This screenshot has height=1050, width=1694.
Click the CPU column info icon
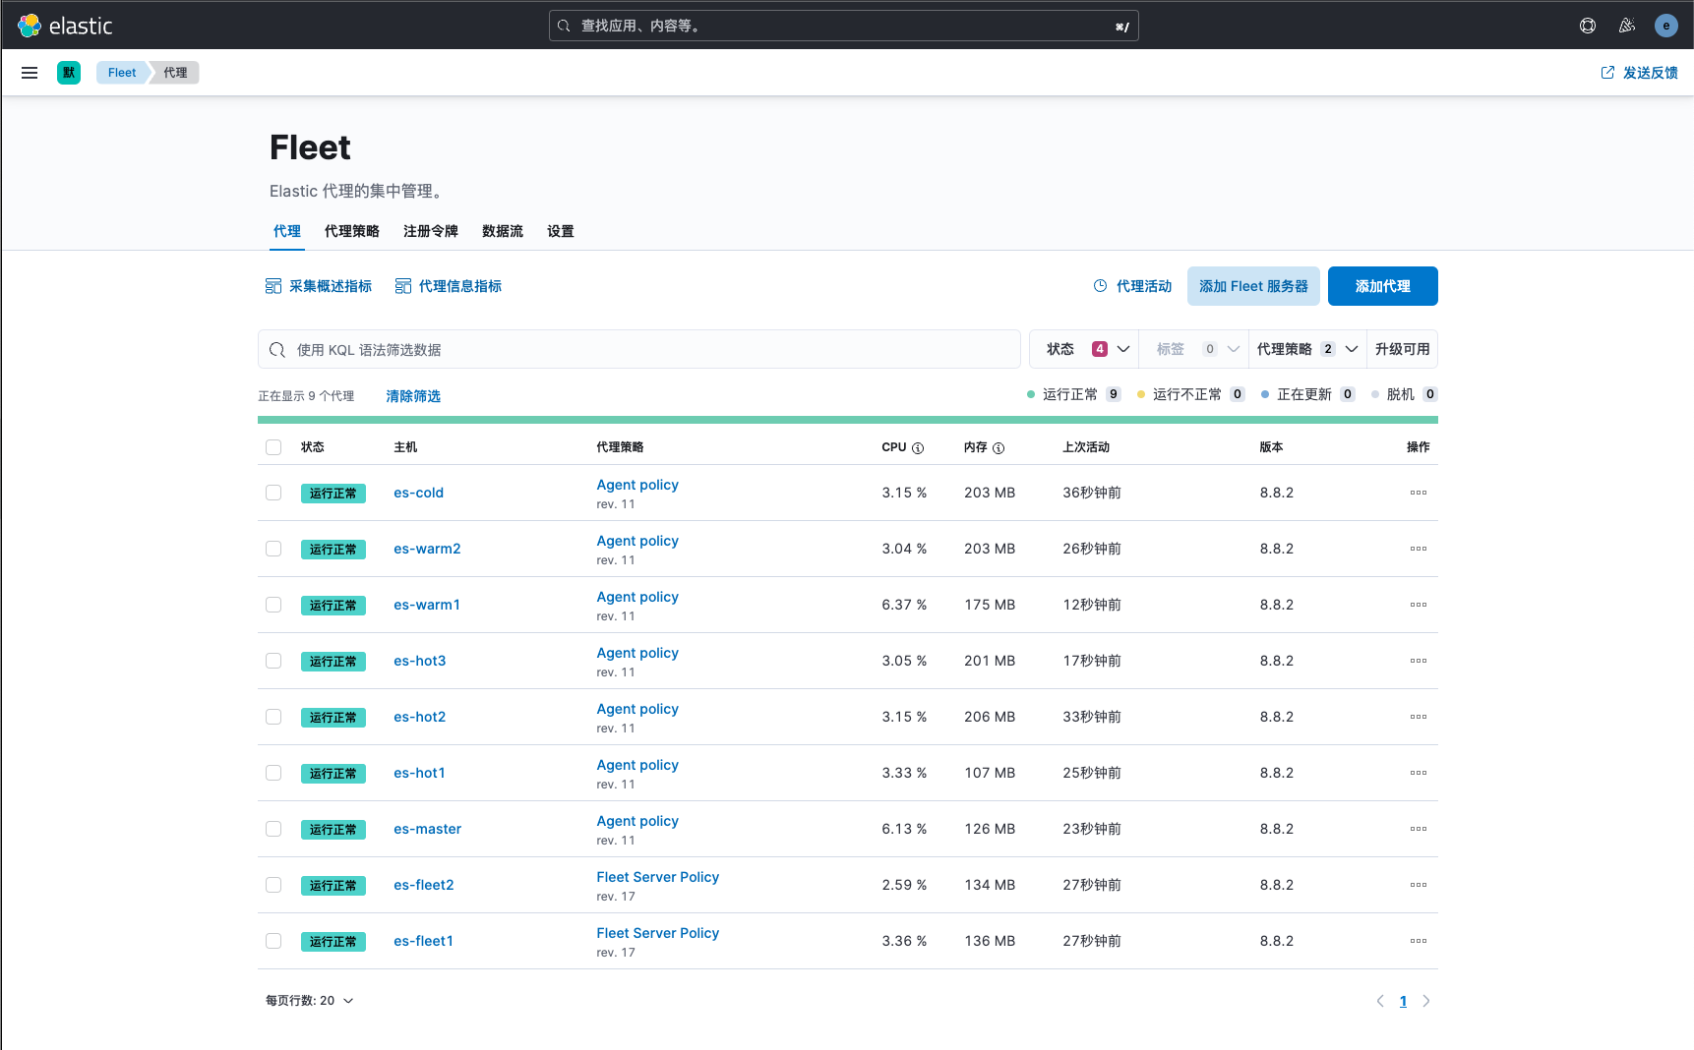[918, 448]
